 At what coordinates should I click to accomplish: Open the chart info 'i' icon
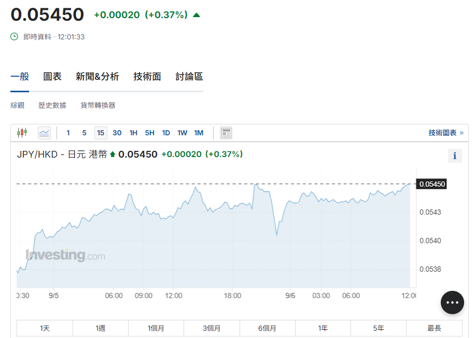point(454,156)
